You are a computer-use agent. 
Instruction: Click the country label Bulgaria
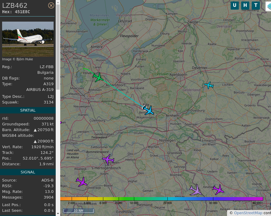[x=45, y=73]
